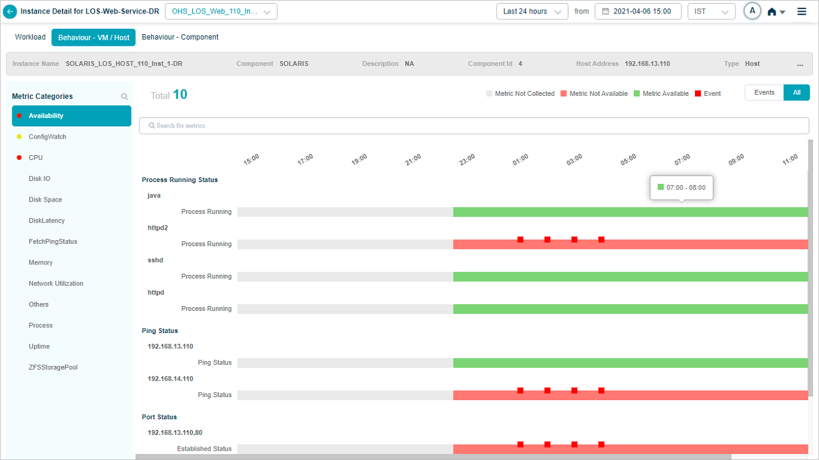Click the Search for metrics field
This screenshot has height=460, width=819.
tap(474, 126)
